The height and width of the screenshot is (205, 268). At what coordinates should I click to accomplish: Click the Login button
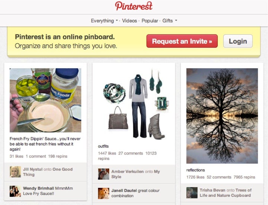pyautogui.click(x=238, y=41)
